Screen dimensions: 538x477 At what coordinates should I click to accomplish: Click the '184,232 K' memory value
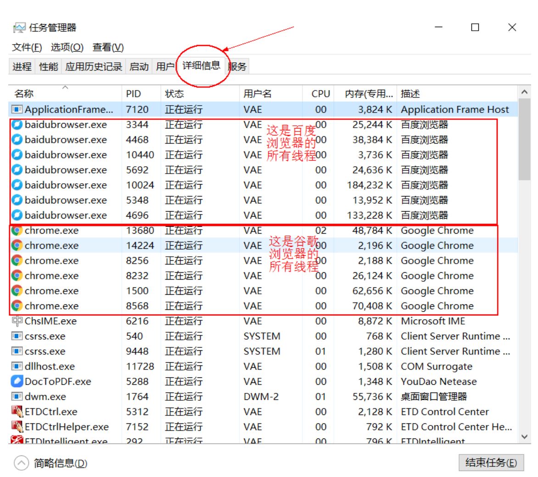click(370, 185)
